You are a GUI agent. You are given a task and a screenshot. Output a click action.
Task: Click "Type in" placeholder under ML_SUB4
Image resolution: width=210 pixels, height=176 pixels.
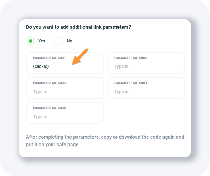pyautogui.click(x=121, y=91)
